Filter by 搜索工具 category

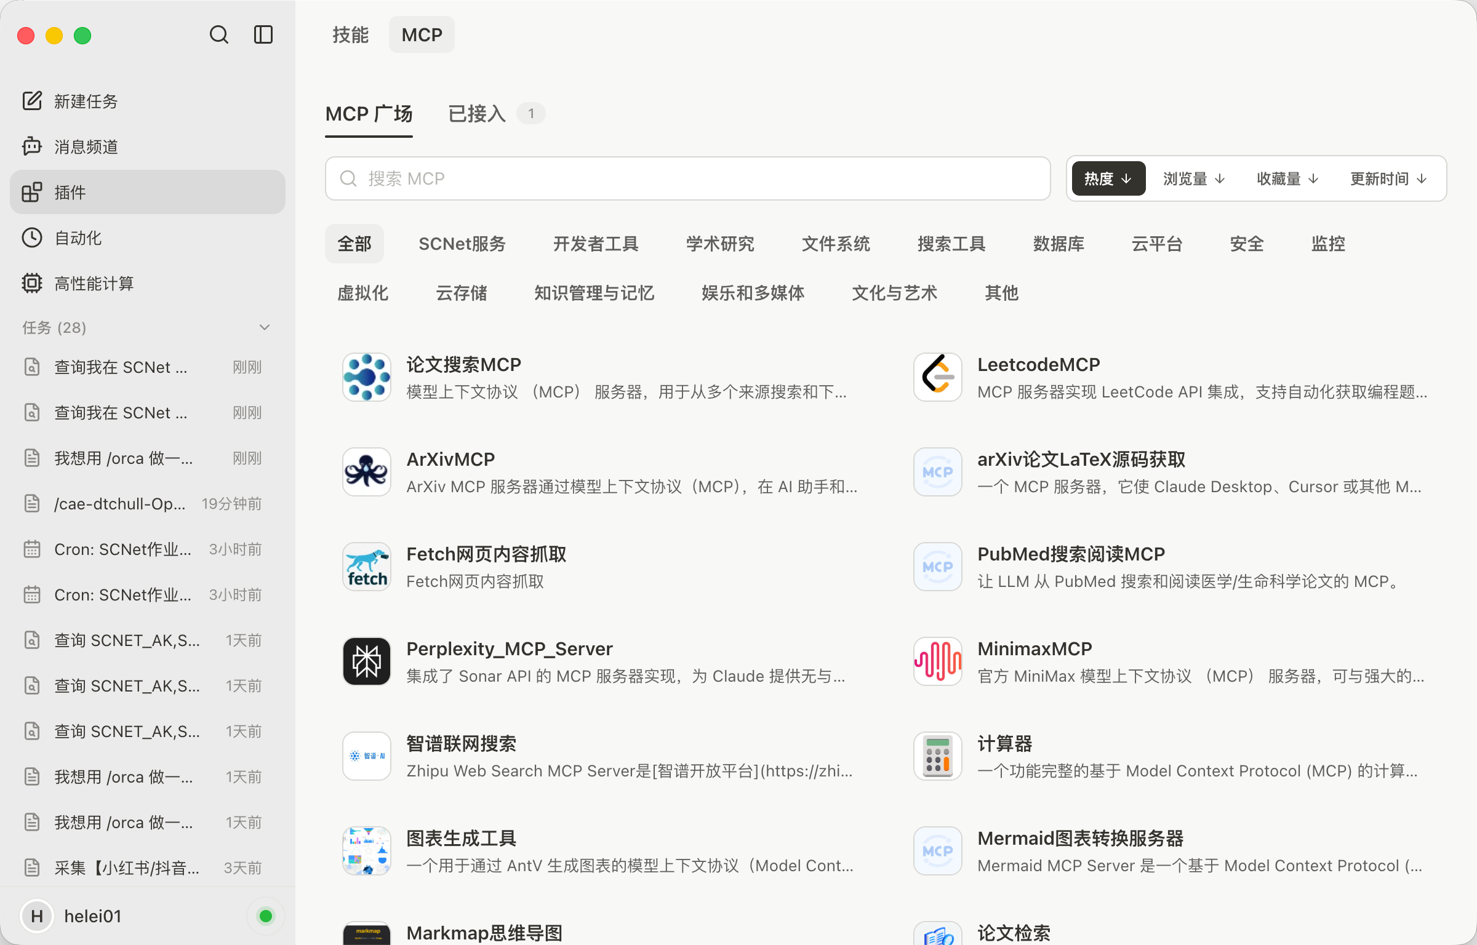(x=951, y=244)
